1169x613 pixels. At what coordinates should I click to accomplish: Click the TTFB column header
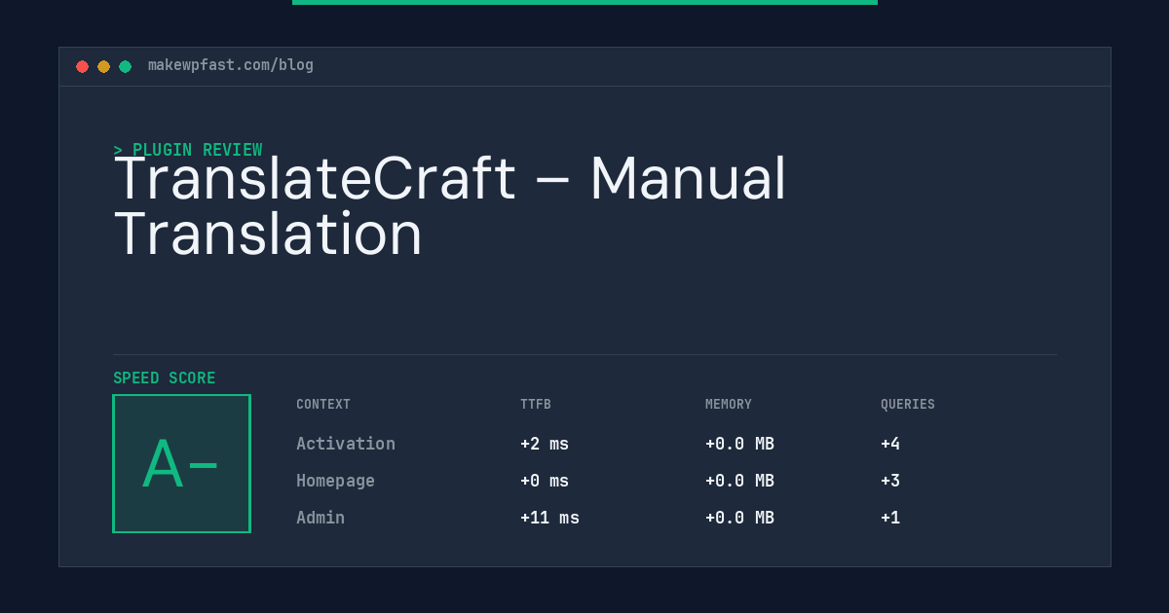(536, 405)
